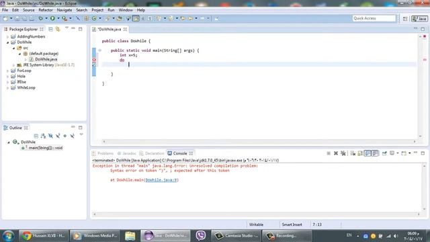Viewport: 430px width, 242px height.
Task: Open the dropdown next to Run button
Action: click(x=58, y=18)
